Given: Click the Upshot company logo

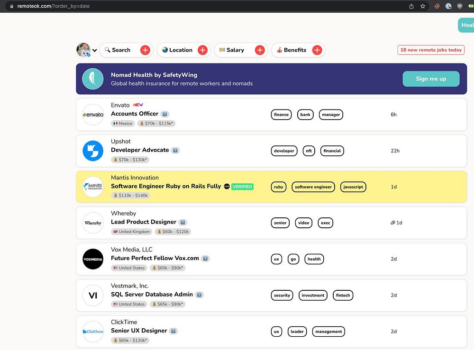Looking at the screenshot, I should click(93, 151).
